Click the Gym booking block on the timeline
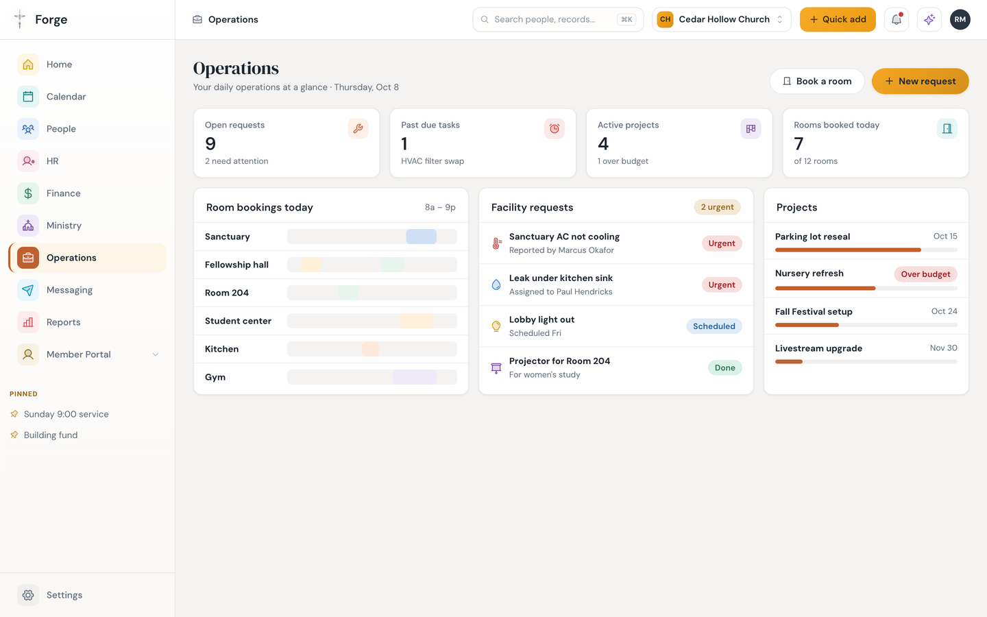 [x=415, y=377]
